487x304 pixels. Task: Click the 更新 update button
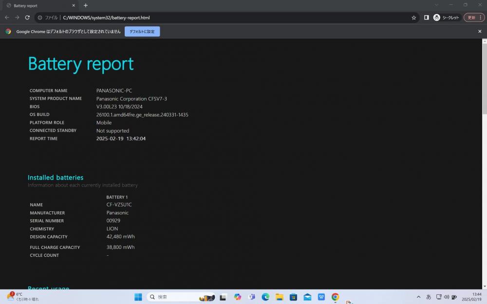471,18
